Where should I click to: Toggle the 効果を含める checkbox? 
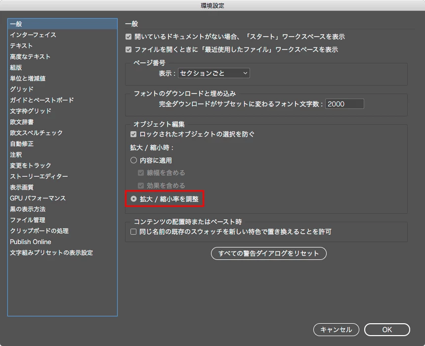pos(141,186)
